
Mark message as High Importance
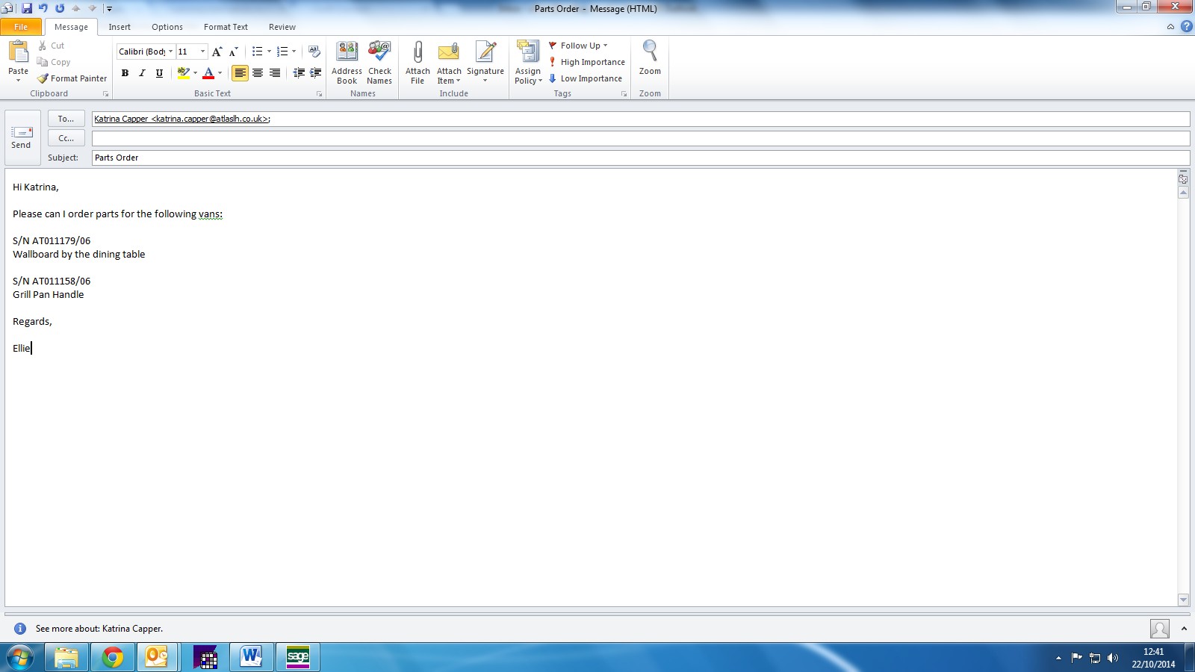(x=587, y=62)
